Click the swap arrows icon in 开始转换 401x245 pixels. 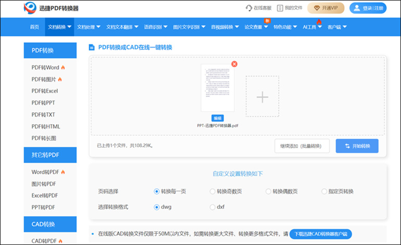click(x=347, y=146)
